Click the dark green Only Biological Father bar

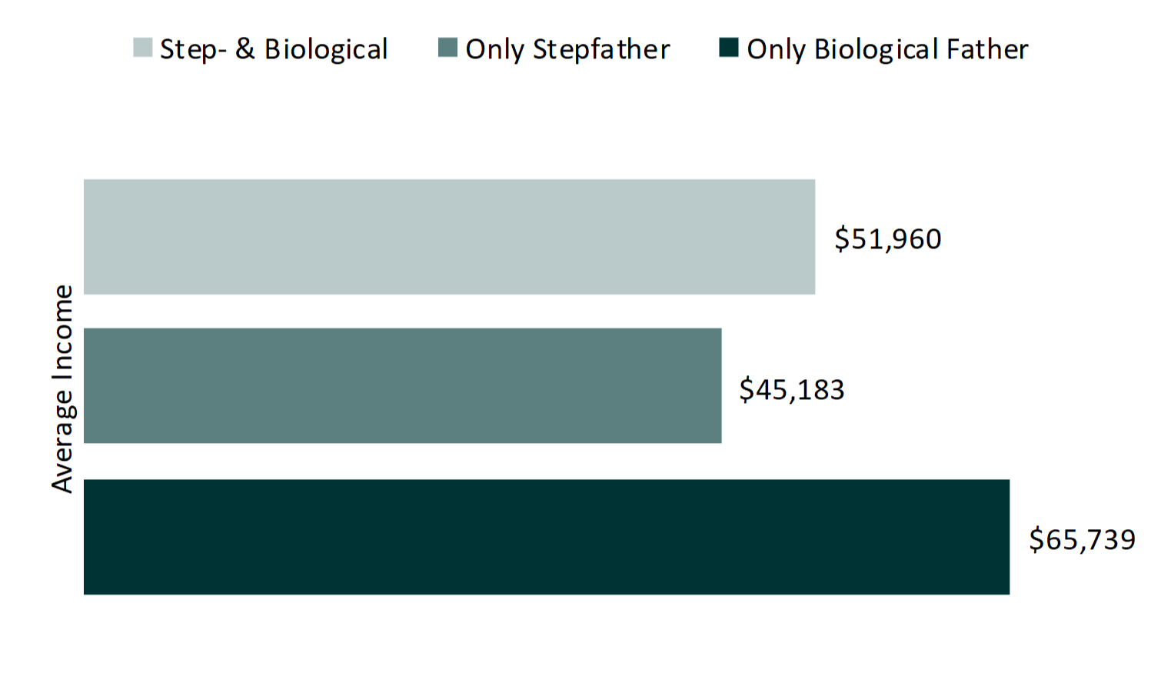tap(546, 537)
